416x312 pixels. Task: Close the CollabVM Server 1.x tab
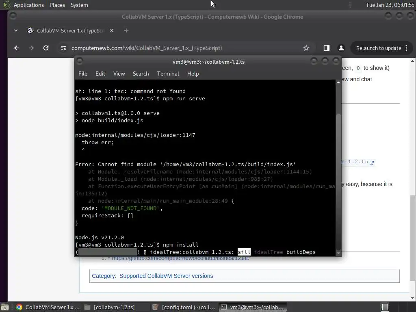112,30
